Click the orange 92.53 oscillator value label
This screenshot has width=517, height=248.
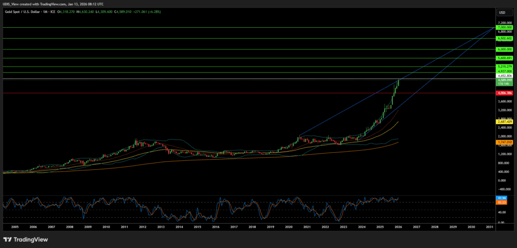(502, 202)
